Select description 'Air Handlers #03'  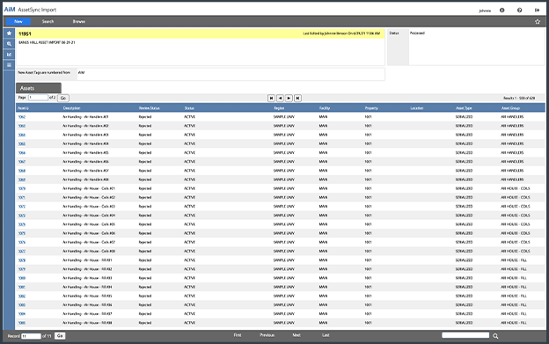click(x=85, y=135)
